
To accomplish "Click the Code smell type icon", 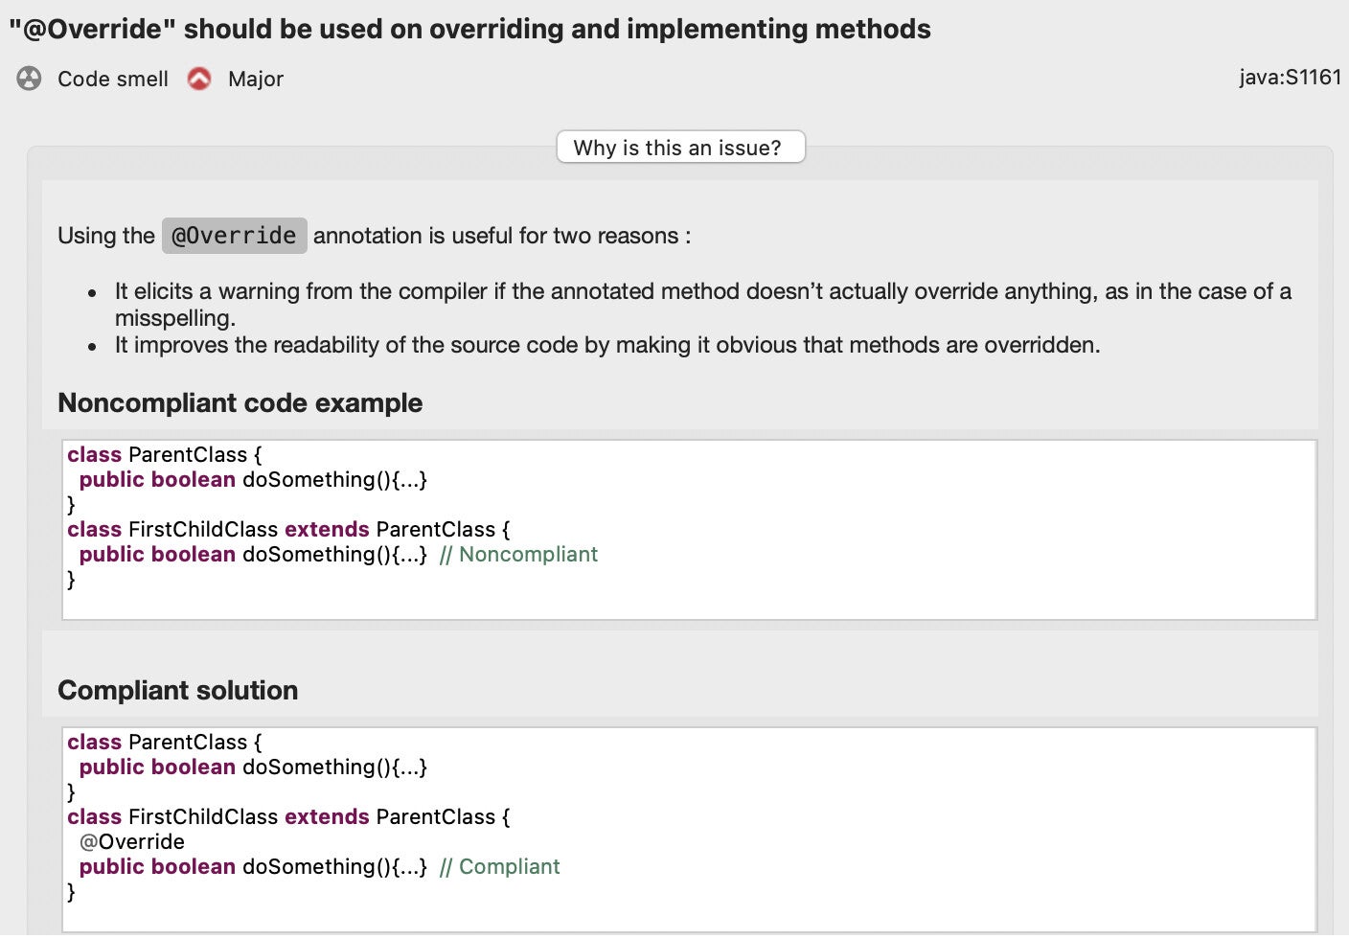I will tap(30, 79).
